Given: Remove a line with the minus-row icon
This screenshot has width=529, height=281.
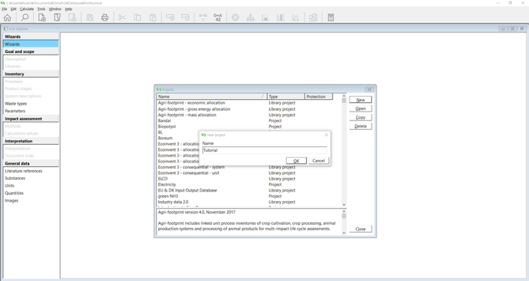Looking at the screenshot, I should [185, 18].
